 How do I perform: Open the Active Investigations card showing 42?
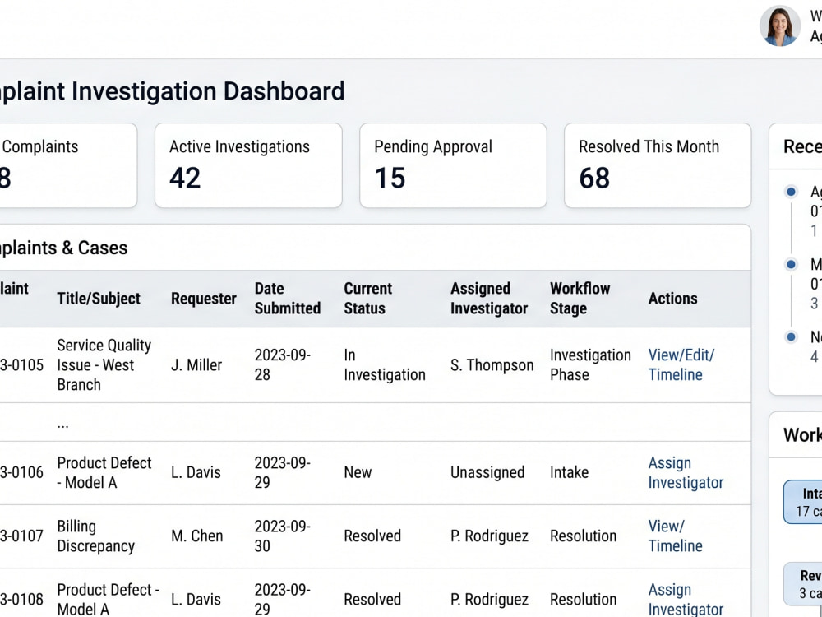coord(248,166)
